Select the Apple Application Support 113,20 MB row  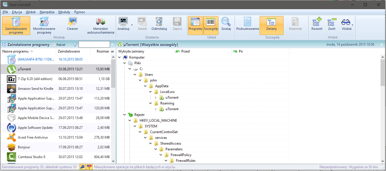(x=56, y=98)
